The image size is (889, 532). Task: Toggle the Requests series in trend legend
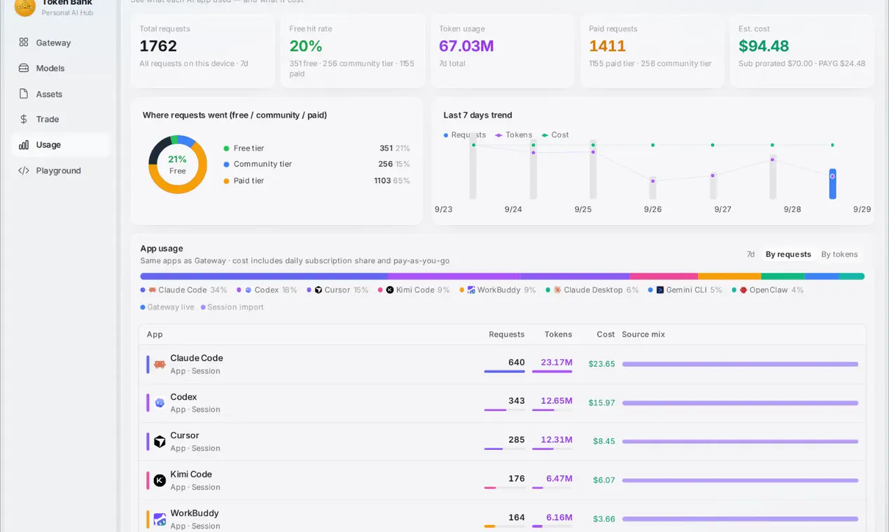pos(465,135)
